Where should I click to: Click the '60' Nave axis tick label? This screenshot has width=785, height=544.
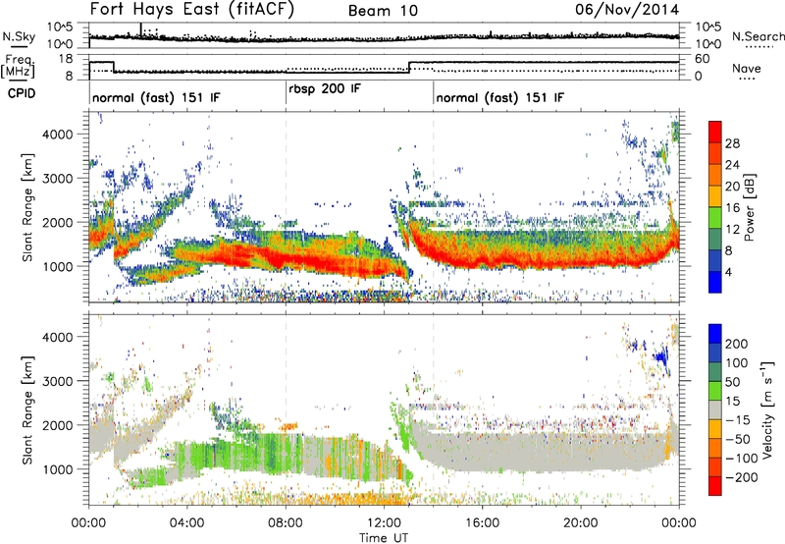click(x=703, y=59)
